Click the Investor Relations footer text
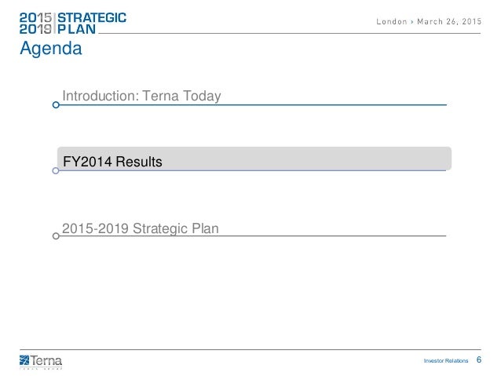 click(447, 360)
